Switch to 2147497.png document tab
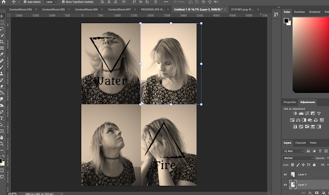Viewport: 329px width, 195px height. click(242, 9)
